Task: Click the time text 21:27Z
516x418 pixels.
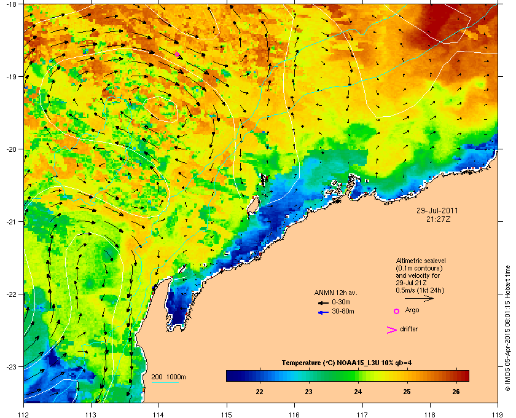Action: 438,219
